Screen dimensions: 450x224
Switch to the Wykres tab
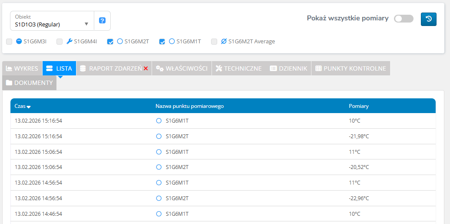click(22, 68)
